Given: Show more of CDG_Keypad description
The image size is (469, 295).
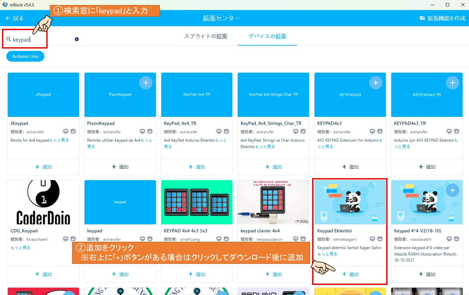Looking at the screenshot, I should 20,248.
